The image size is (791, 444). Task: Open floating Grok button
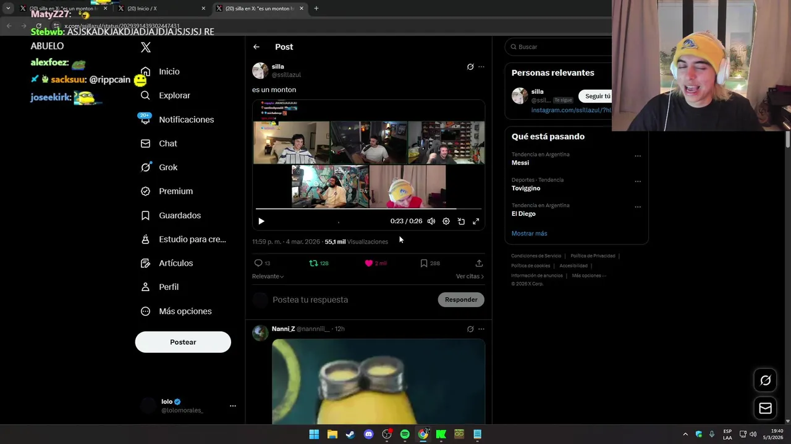point(765,380)
